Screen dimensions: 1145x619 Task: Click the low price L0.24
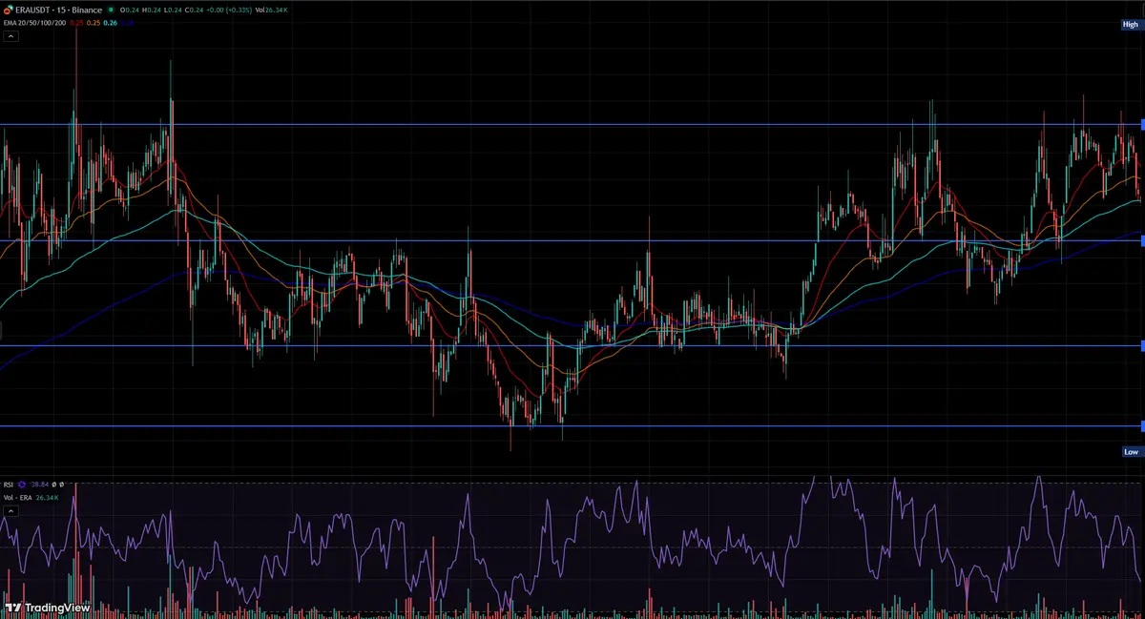173,10
